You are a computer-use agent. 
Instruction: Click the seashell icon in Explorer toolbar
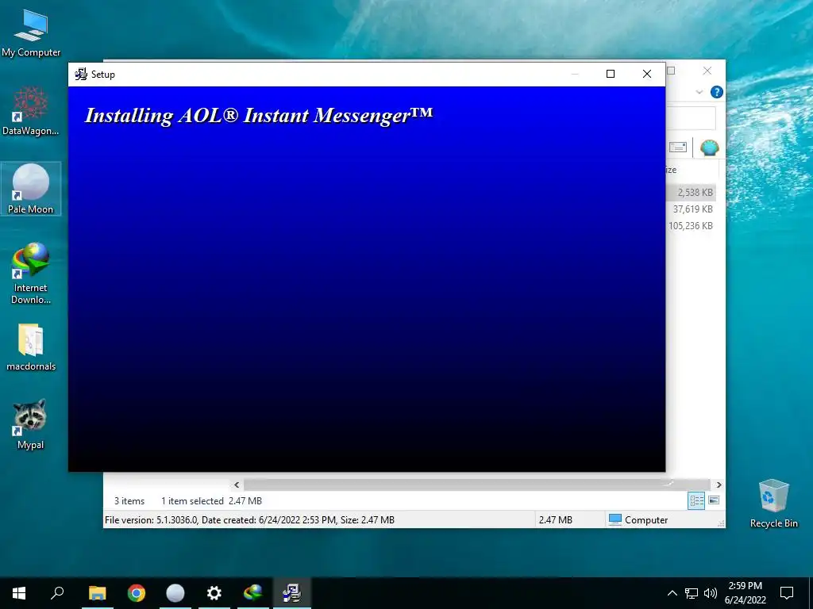709,147
